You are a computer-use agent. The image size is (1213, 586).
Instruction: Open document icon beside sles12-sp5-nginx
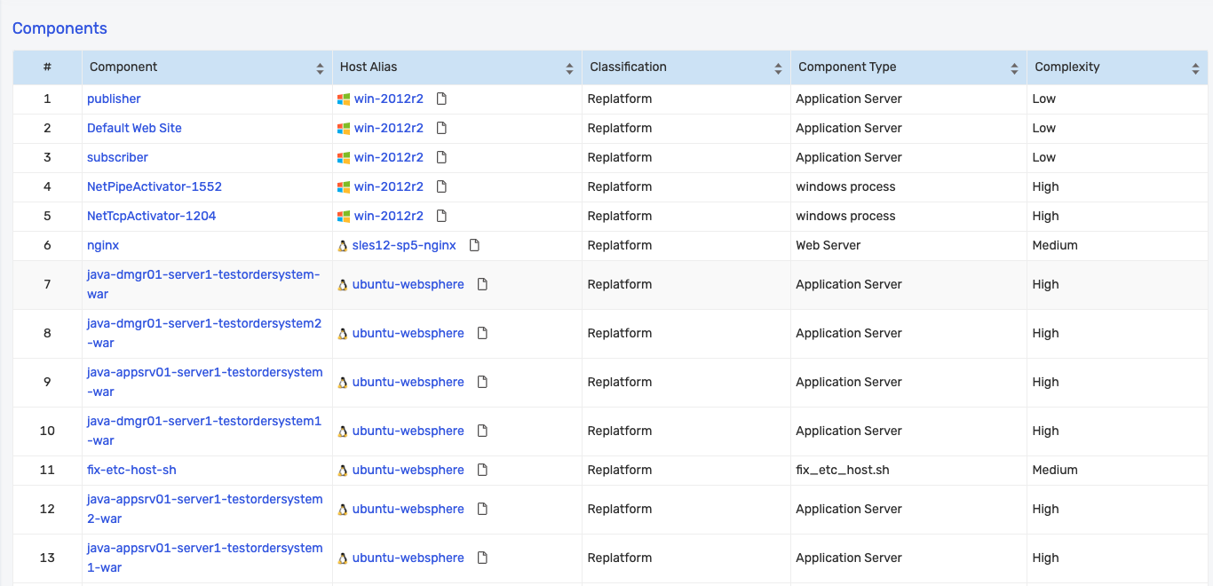point(474,245)
